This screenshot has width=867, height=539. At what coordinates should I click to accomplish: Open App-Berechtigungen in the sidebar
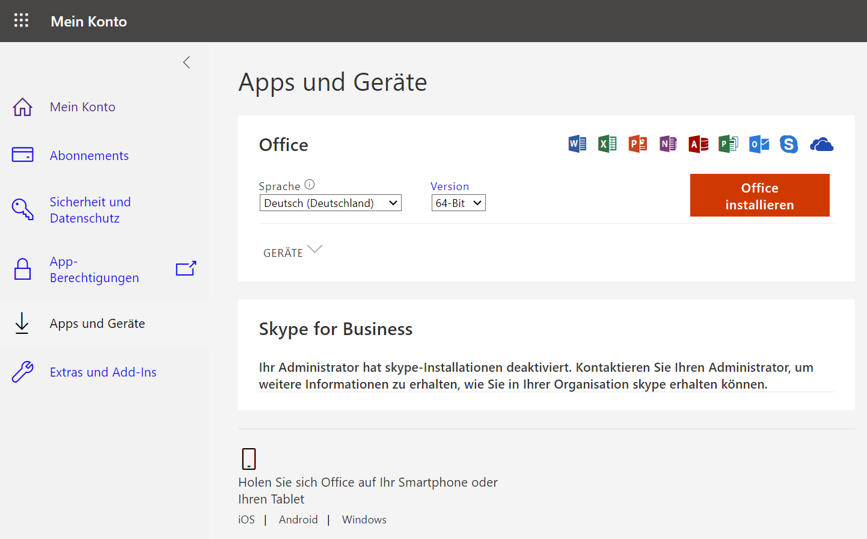[94, 269]
